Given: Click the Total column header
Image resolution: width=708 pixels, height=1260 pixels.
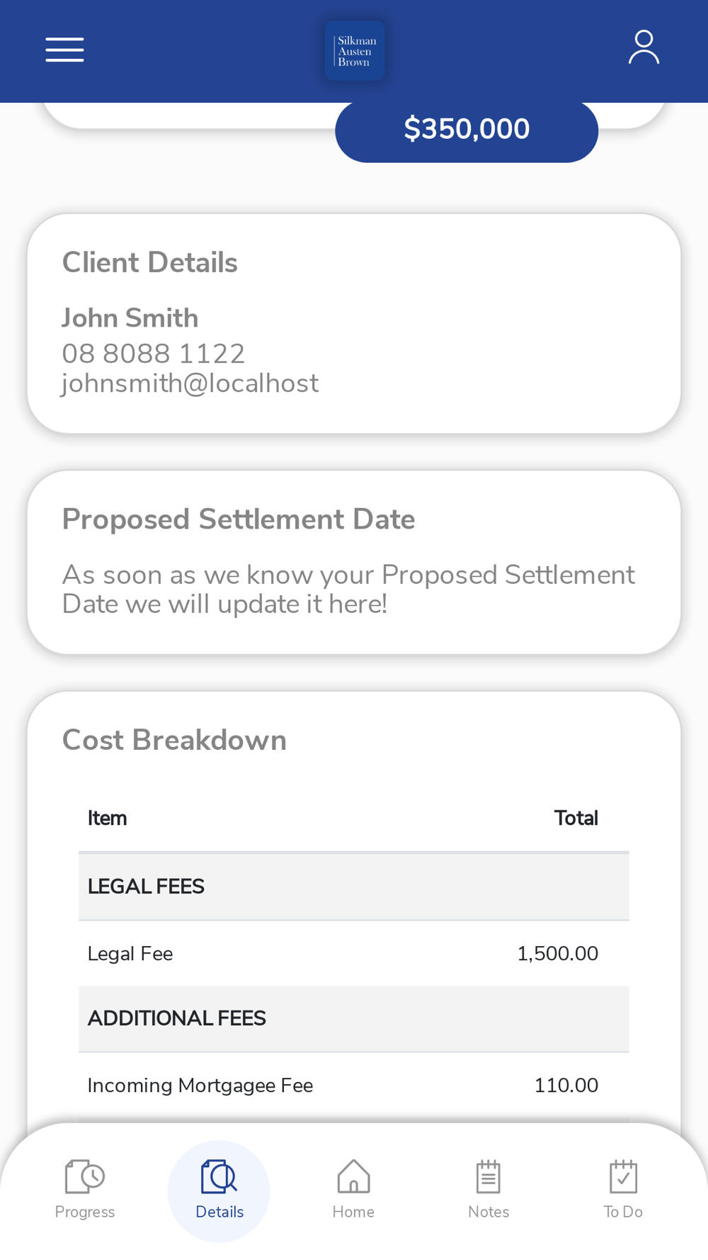Looking at the screenshot, I should [576, 819].
